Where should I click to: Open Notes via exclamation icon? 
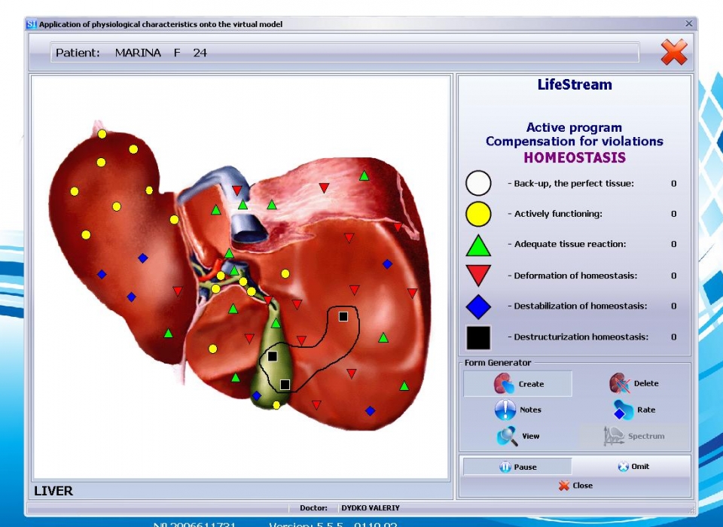coord(505,410)
